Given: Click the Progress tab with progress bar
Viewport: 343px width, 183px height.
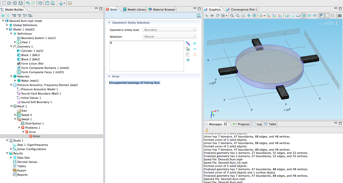Looking at the screenshot, I should pos(241,124).
